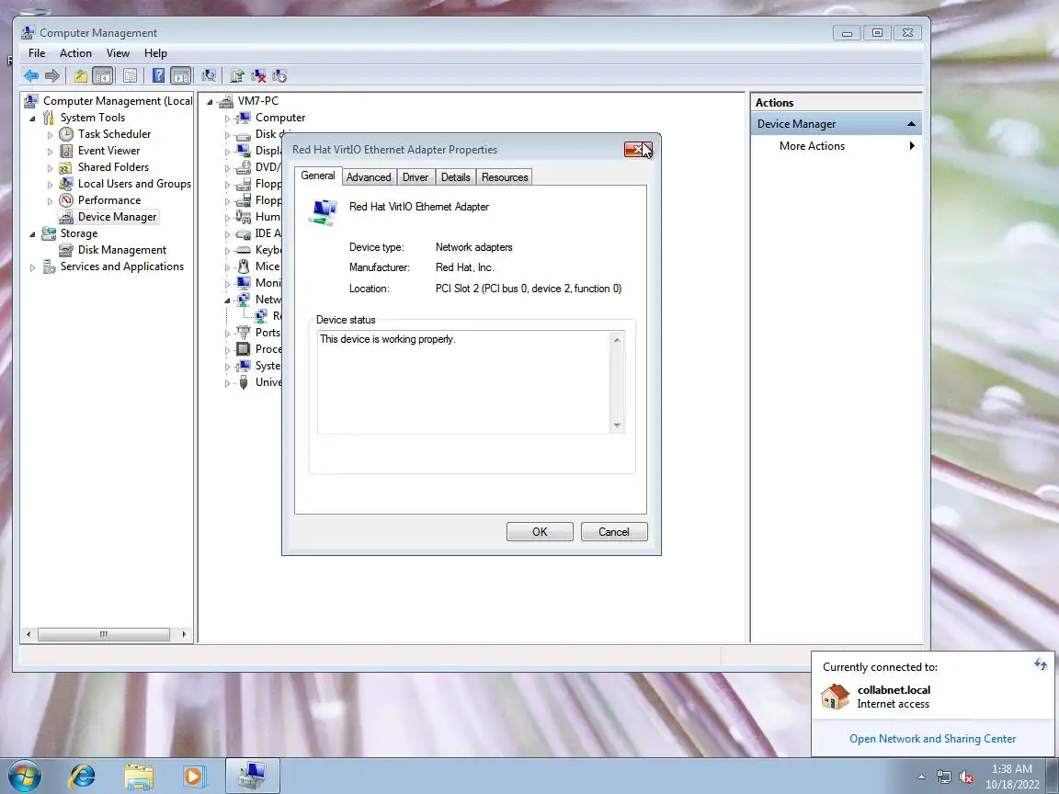Click the Ports device category icon
Screen dimensions: 1059x794
click(x=243, y=332)
